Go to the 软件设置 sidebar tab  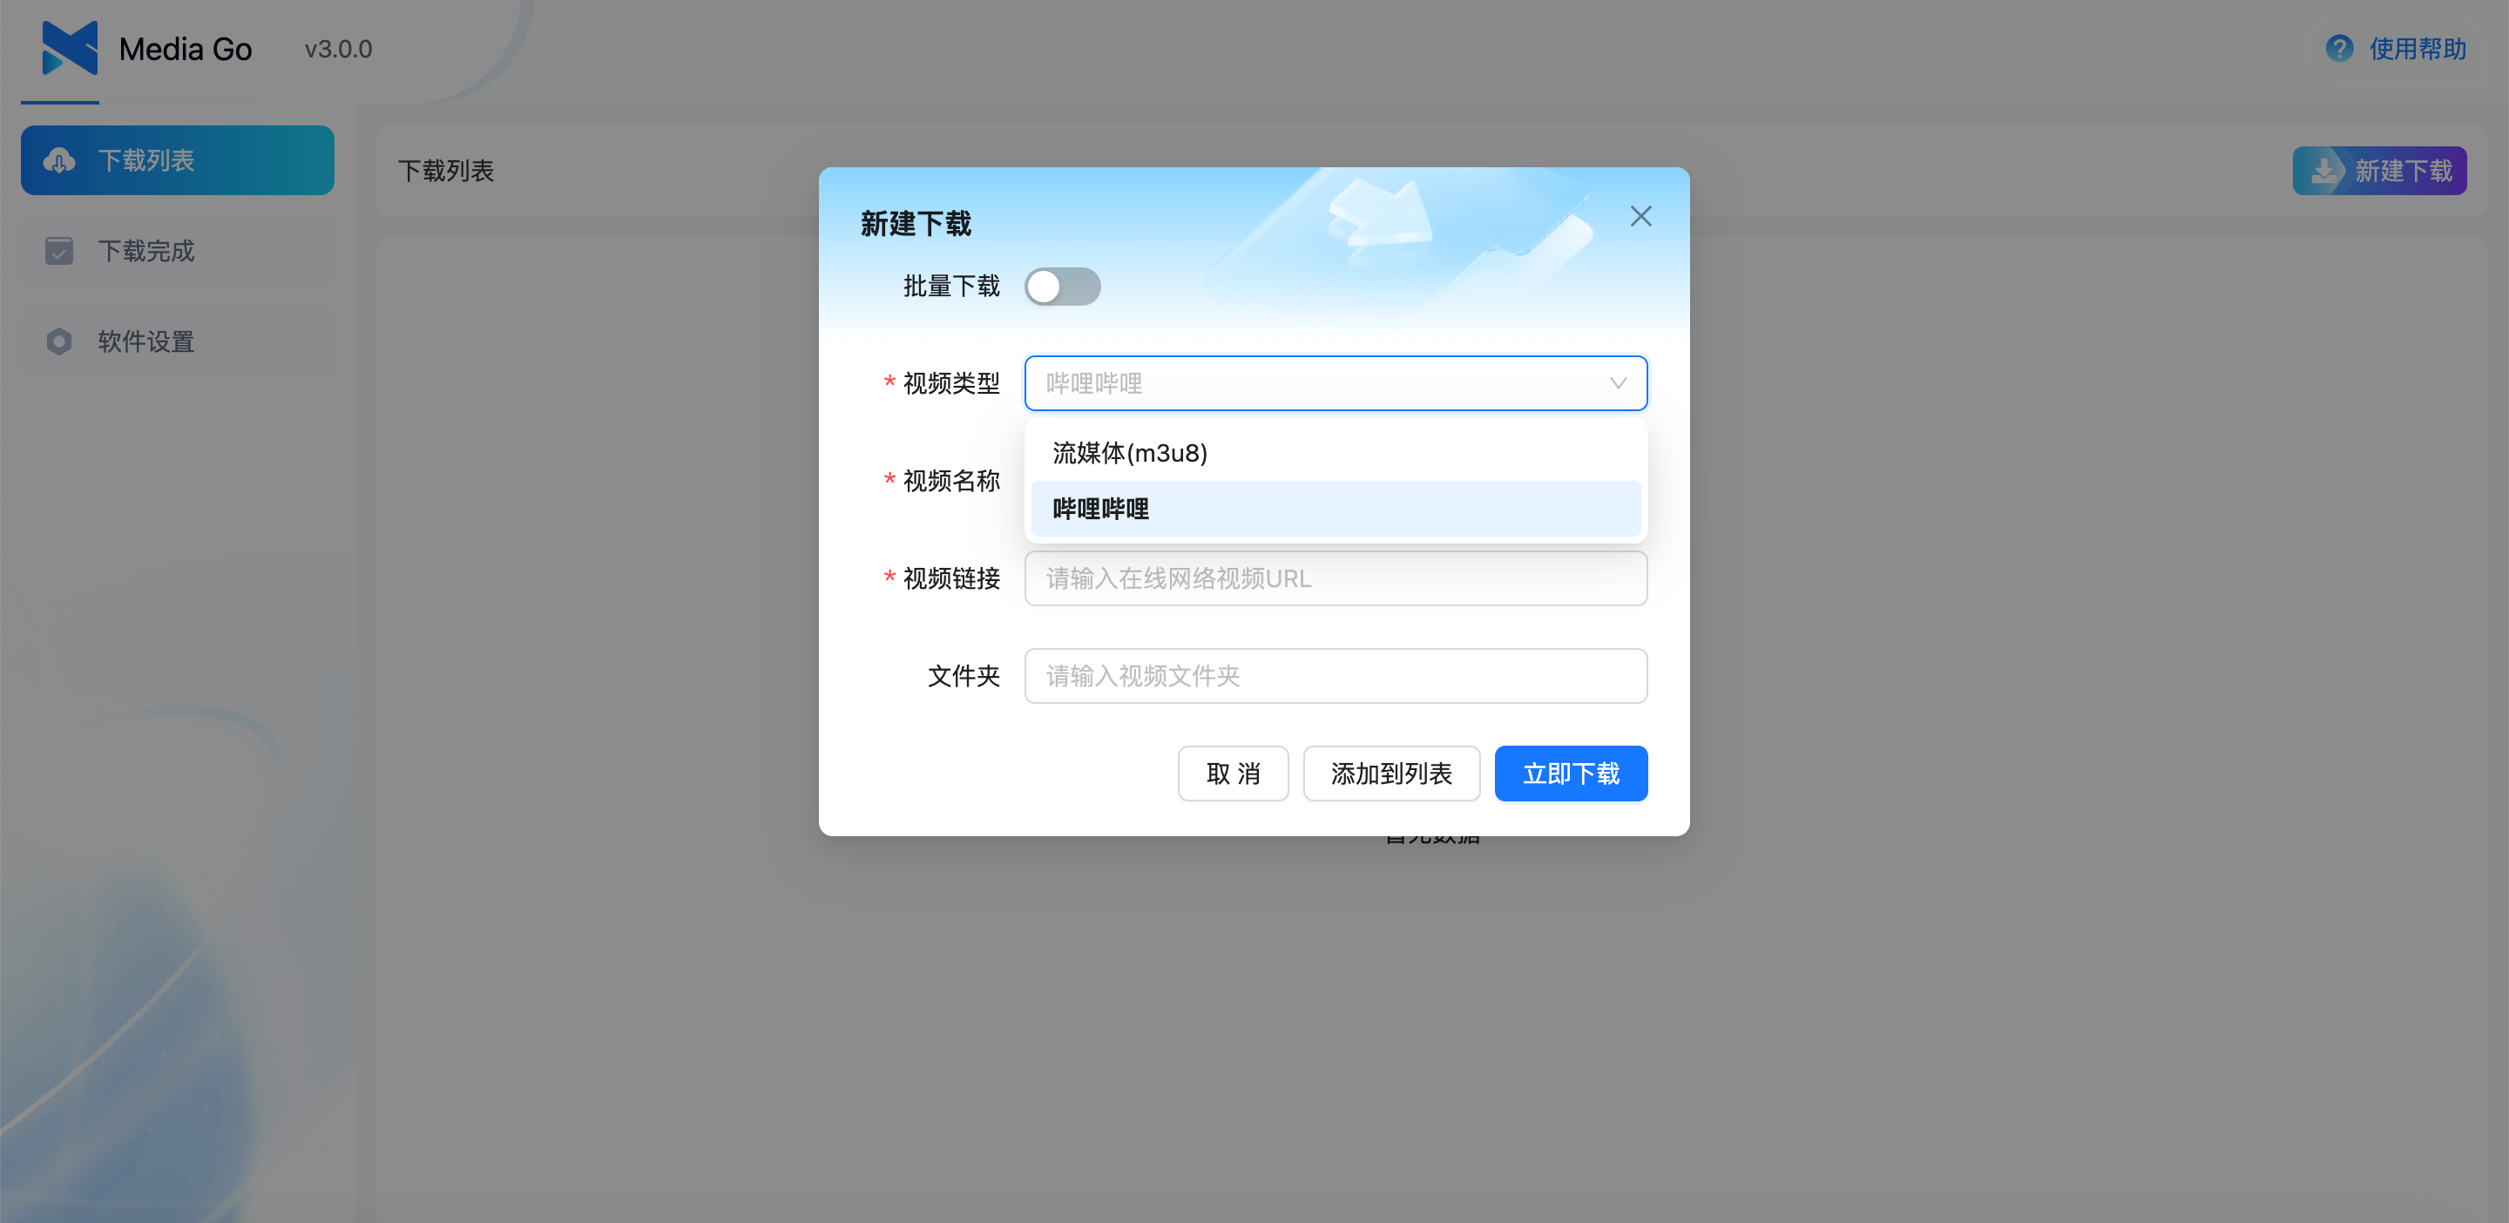[177, 341]
